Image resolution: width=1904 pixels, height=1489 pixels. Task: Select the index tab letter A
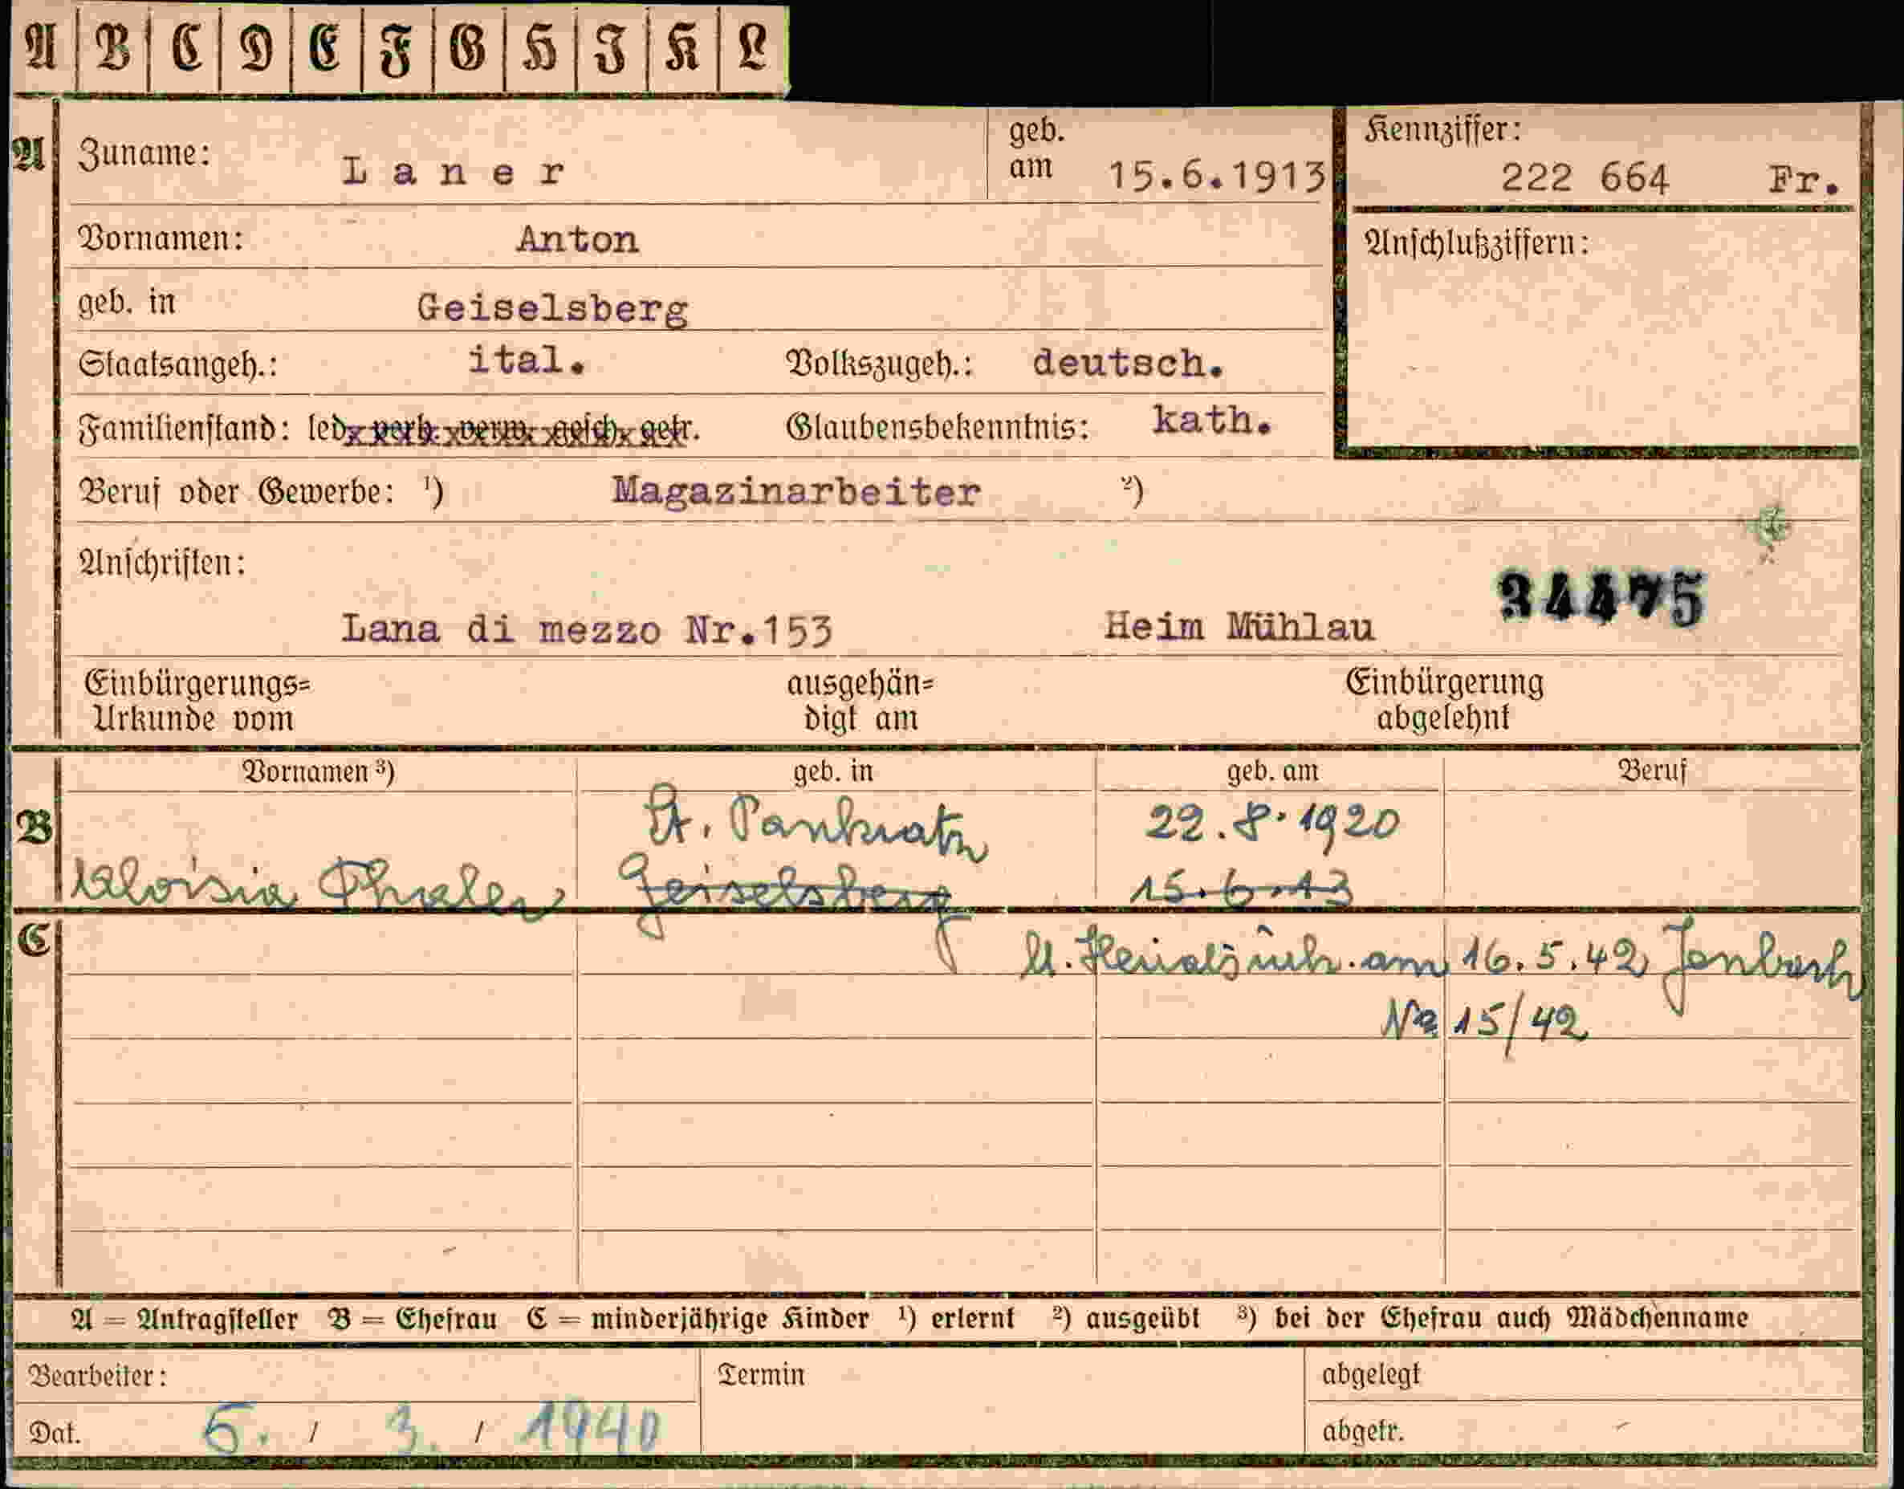42,47
